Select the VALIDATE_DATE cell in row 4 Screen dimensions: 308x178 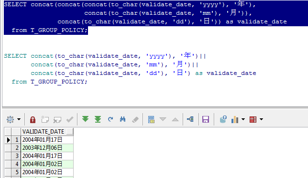[47, 164]
